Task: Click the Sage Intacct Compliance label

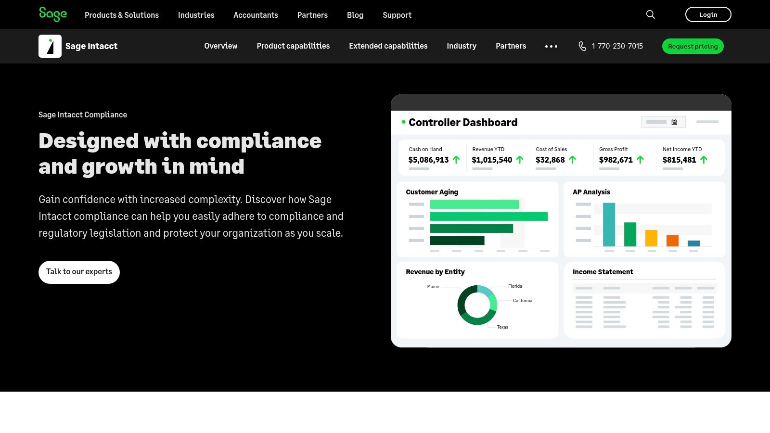Action: [x=83, y=115]
